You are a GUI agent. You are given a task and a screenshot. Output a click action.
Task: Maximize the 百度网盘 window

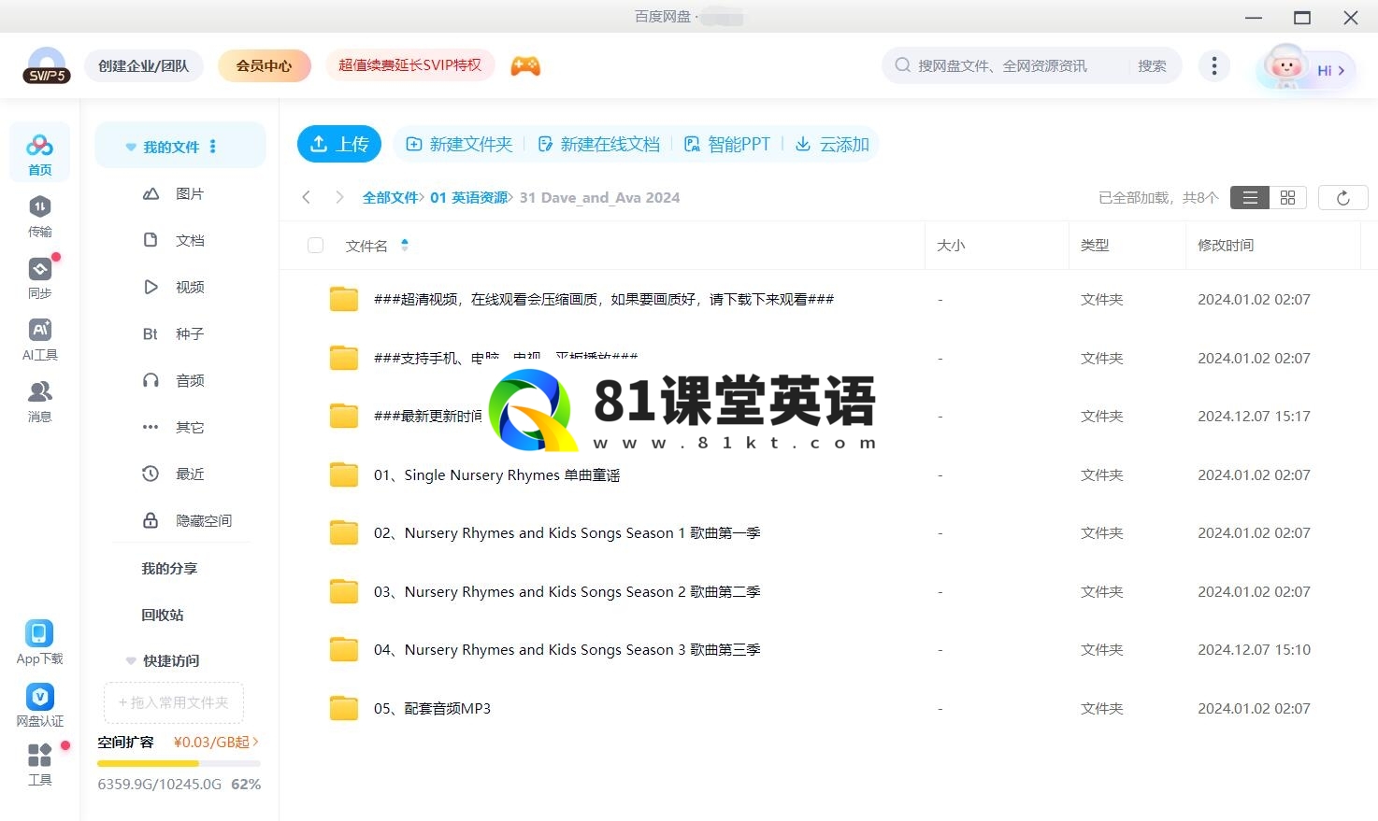point(1302,17)
